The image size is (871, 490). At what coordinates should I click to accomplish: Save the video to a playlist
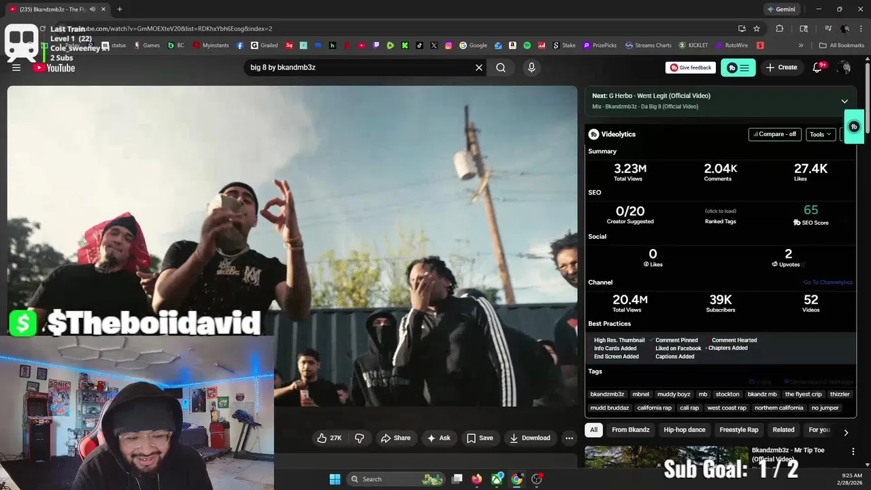[x=480, y=438]
